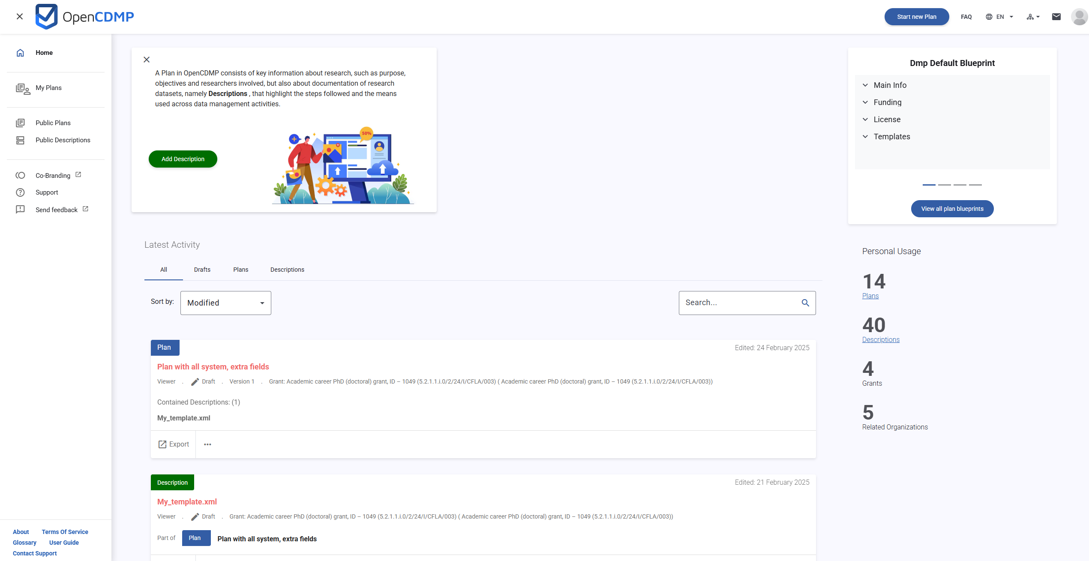This screenshot has width=1089, height=561.
Task: Expand the Main Info blueprint section
Action: 890,85
